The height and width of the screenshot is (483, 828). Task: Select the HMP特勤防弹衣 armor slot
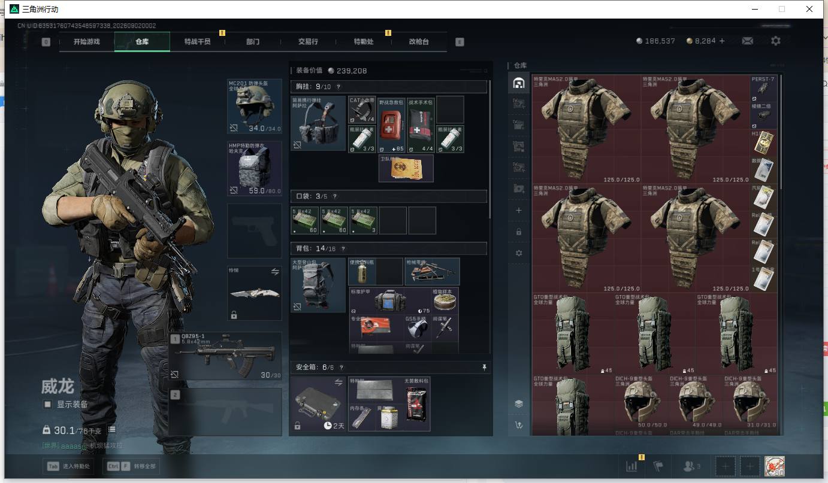(255, 169)
